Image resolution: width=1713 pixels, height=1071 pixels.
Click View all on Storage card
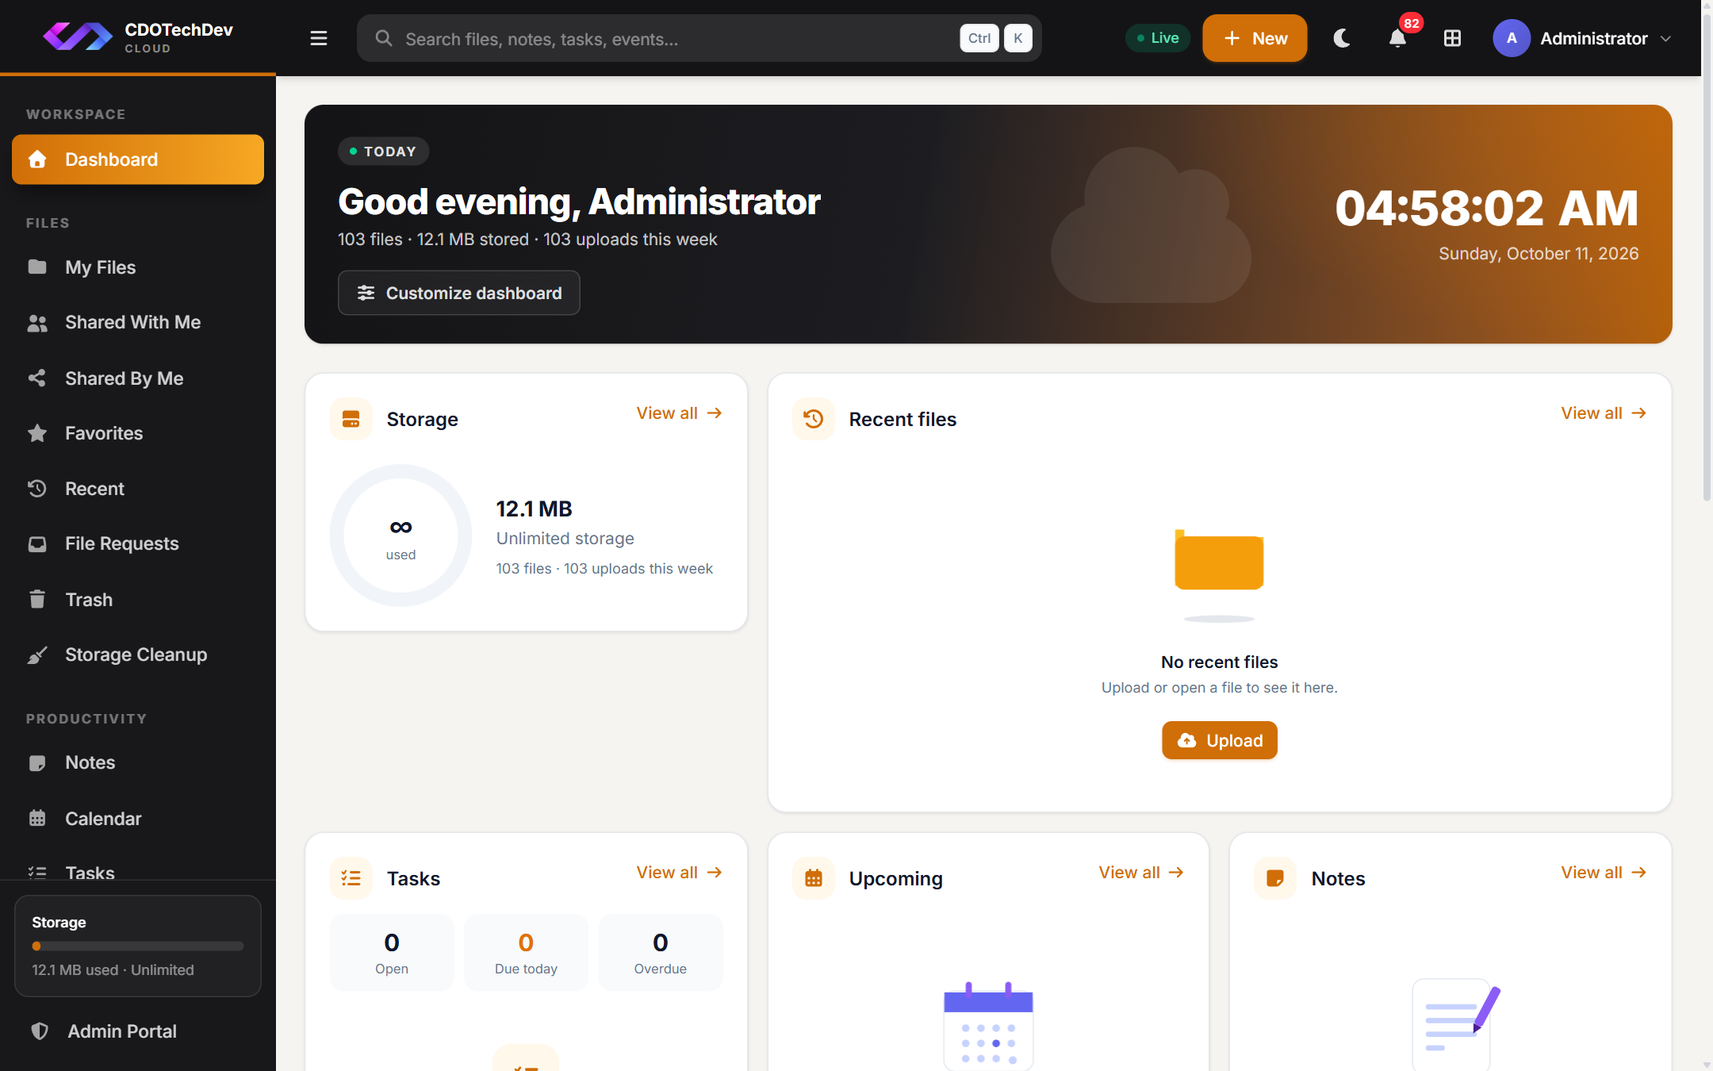point(679,413)
